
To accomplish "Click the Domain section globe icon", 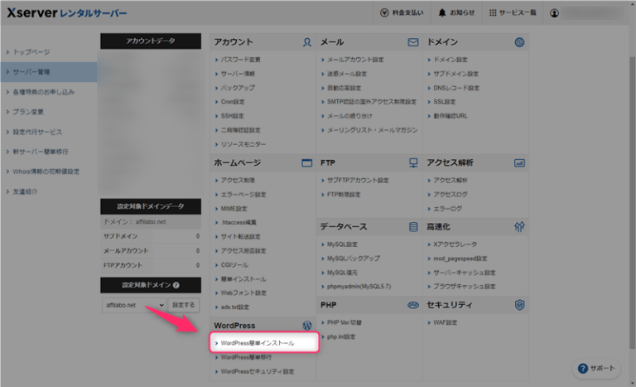I will coord(519,42).
